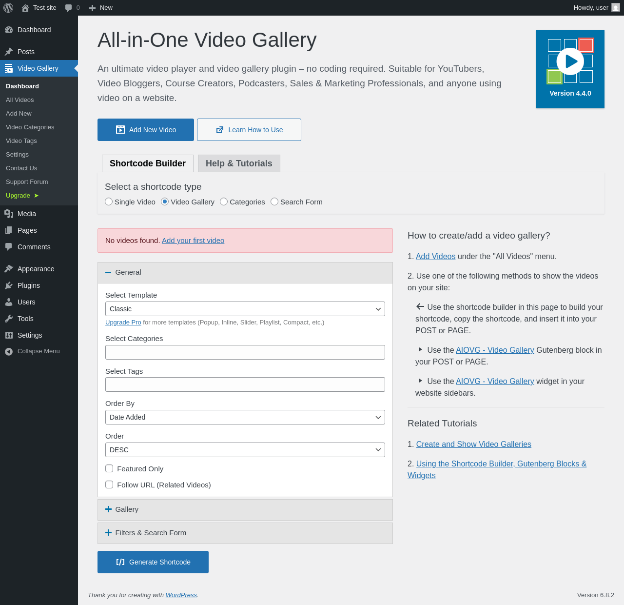Open the Select Template dropdown

coord(245,309)
